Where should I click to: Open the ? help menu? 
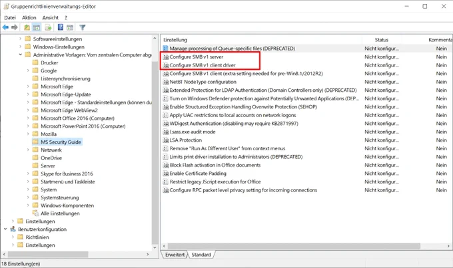(66, 17)
